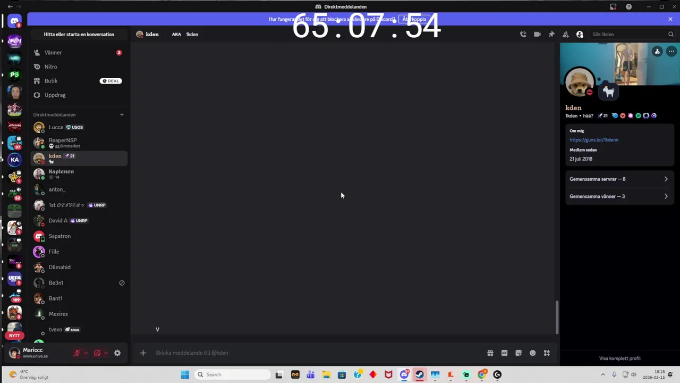Open the Windows Start menu
The width and height of the screenshot is (680, 383).
tap(185, 374)
